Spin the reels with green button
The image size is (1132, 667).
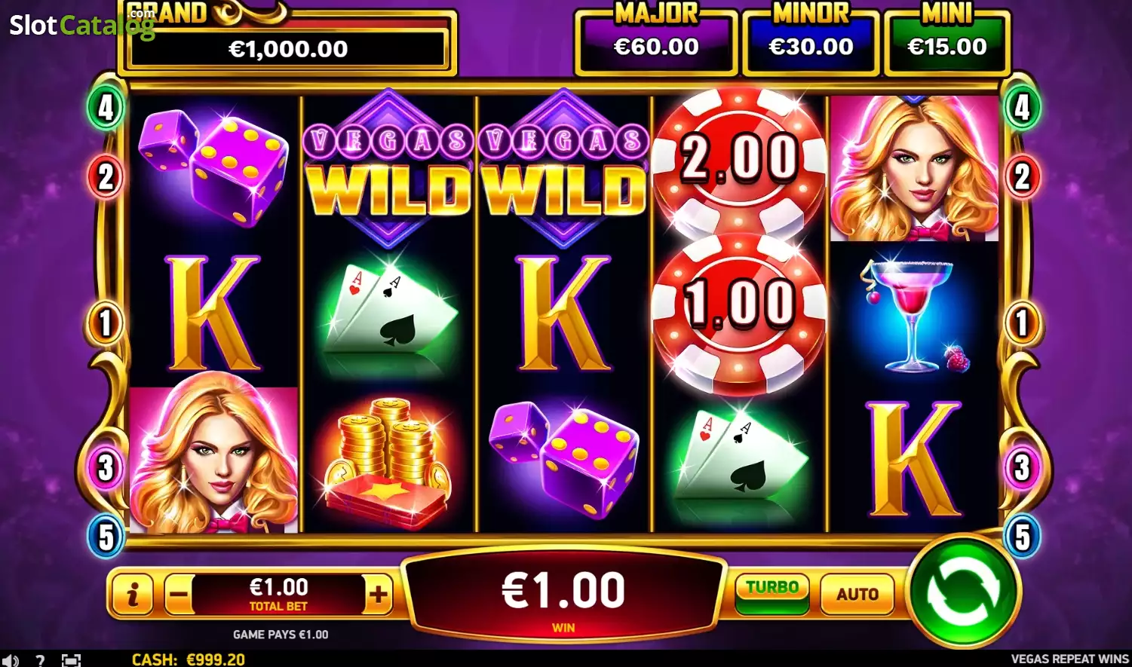tap(963, 592)
